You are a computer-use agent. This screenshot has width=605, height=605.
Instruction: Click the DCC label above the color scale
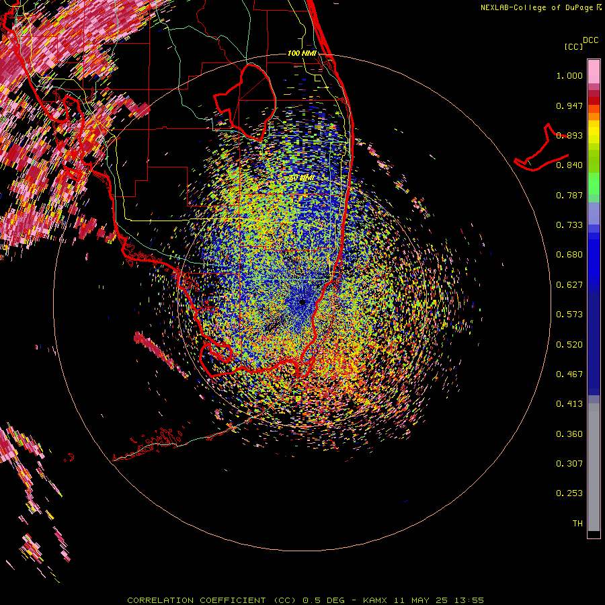click(590, 40)
